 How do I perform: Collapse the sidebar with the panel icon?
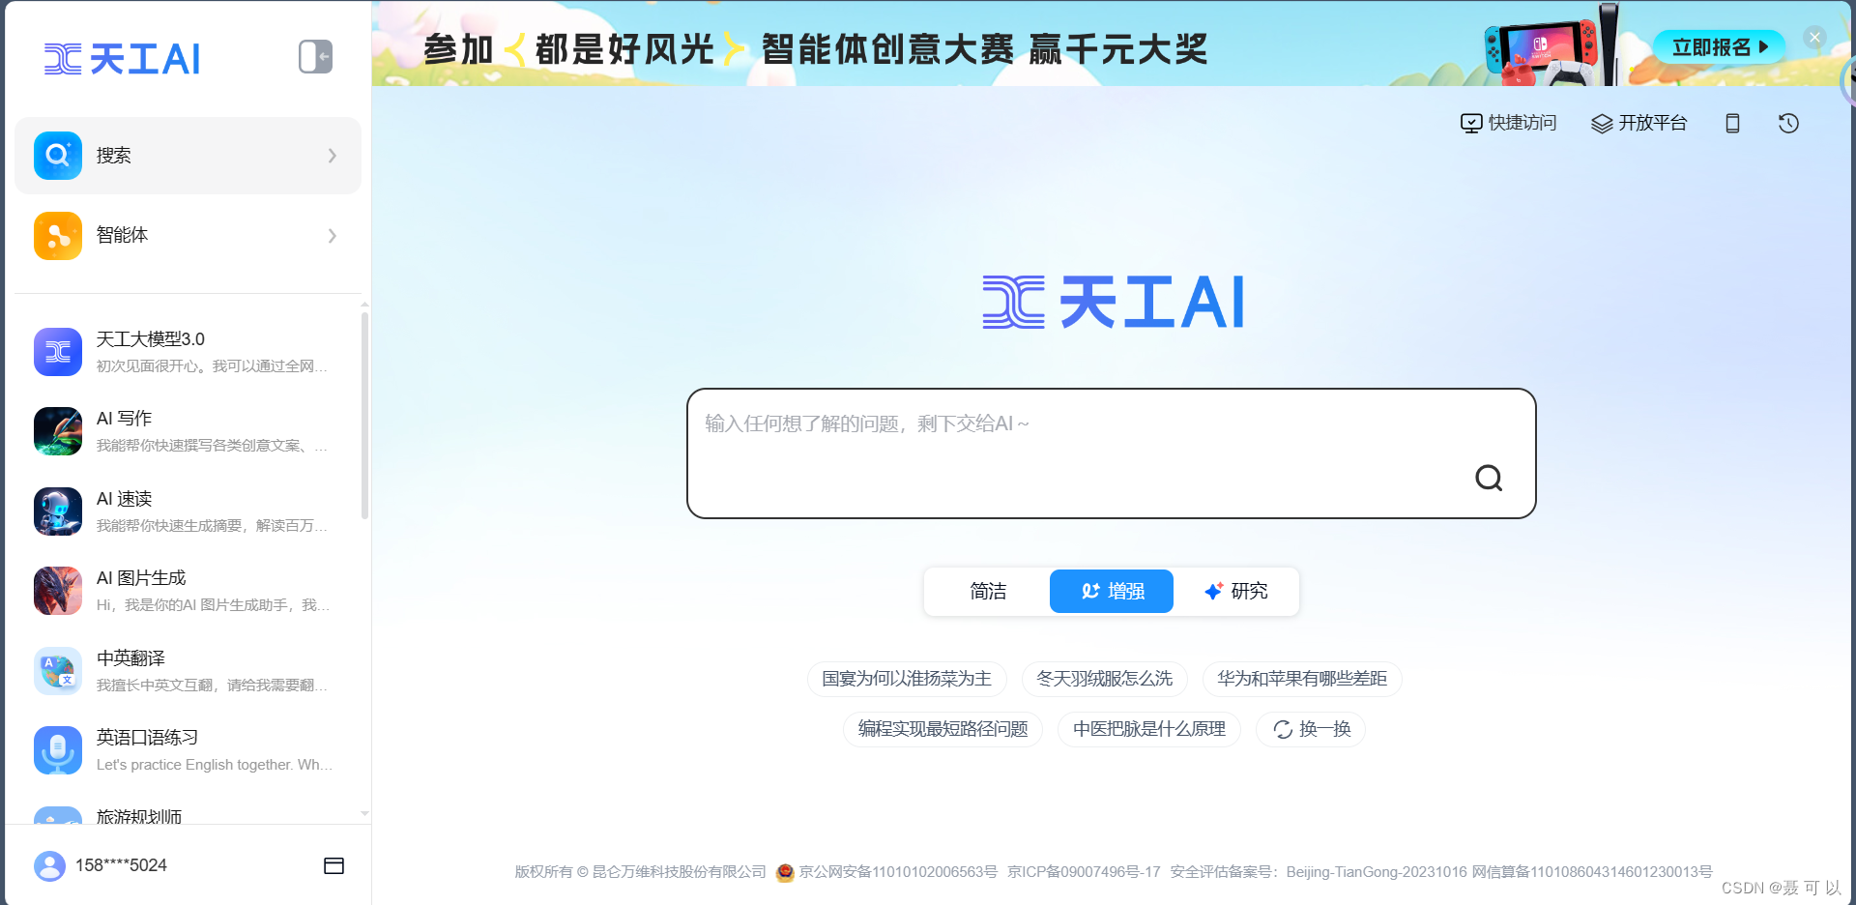click(315, 57)
